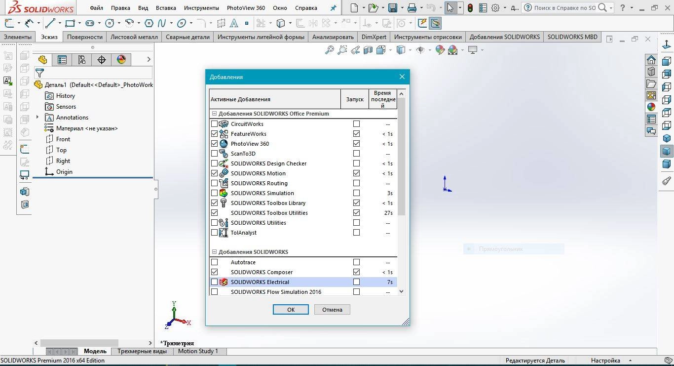
Task: Collapse 'Добавления SOLIDWORKS Office Premium' group
Action: pyautogui.click(x=214, y=114)
